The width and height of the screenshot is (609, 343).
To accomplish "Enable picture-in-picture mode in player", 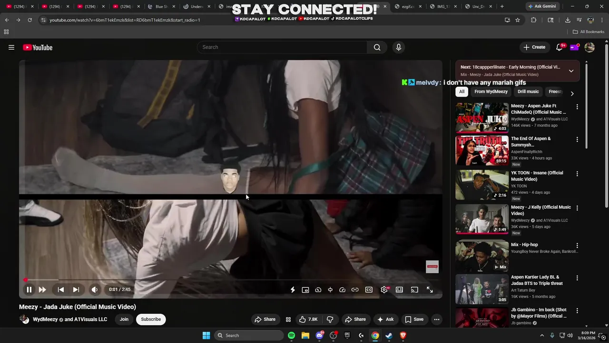I will (305, 290).
